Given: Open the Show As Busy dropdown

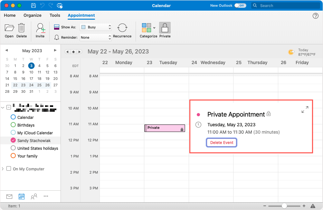Looking at the screenshot, I should click(x=96, y=27).
